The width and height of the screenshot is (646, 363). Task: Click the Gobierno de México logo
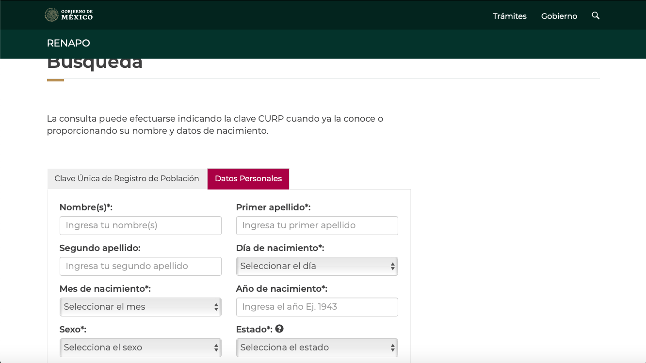68,15
